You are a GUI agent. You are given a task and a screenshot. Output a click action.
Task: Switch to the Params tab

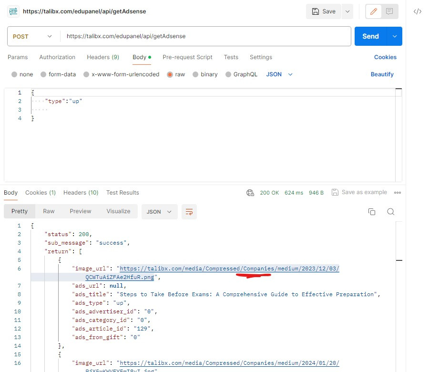click(18, 57)
